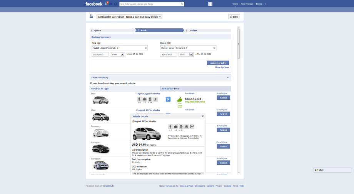Click doors icon in the Vehicle Details popup
Image resolution: width=354 pixels, height=194 pixels.
pyautogui.click(x=181, y=127)
